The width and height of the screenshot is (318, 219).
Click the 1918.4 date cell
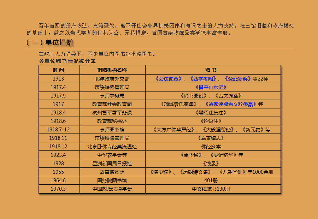pyautogui.click(x=59, y=113)
